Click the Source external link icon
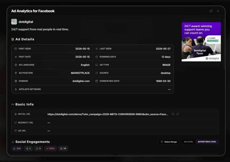This screenshot has width=230, height=162. point(96,73)
